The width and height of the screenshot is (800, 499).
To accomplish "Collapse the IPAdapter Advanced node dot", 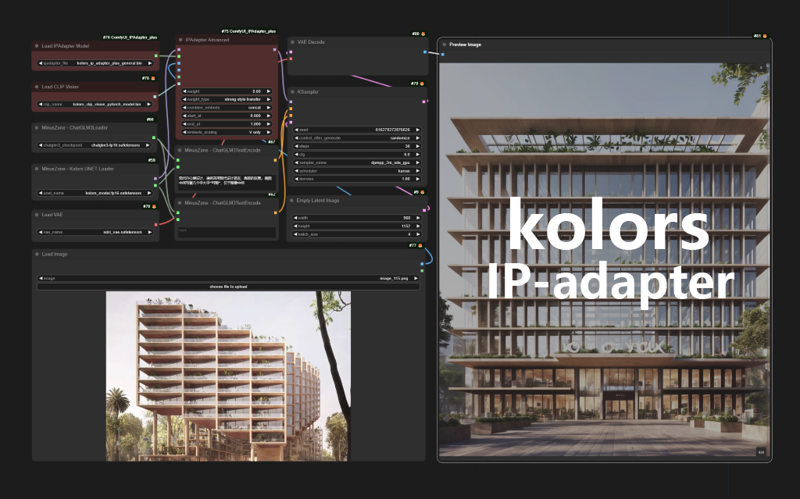I will coord(180,40).
